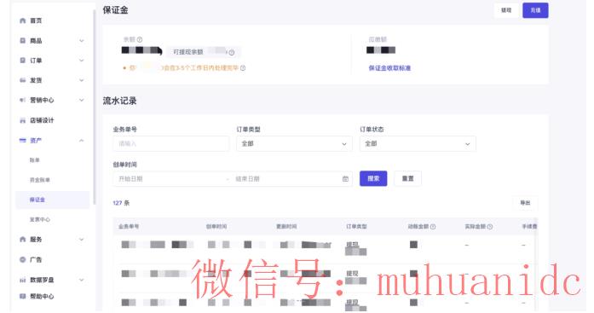Expand the 商品 menu chevron
Screen dimensions: 594x313
point(82,41)
